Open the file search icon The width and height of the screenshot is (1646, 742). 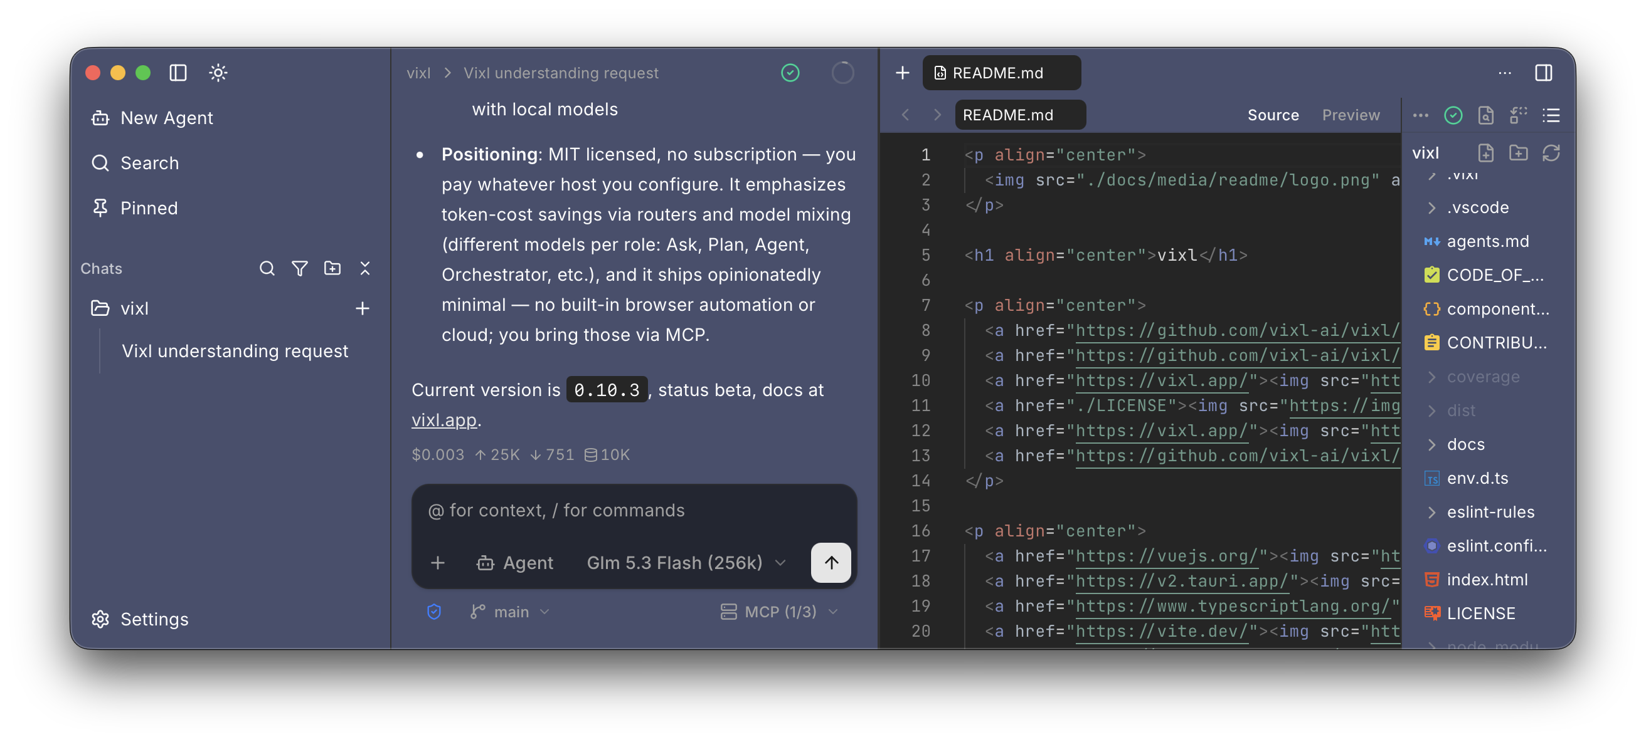[1485, 115]
